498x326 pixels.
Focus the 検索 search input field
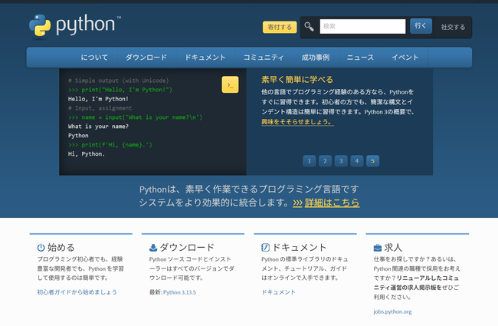point(362,26)
